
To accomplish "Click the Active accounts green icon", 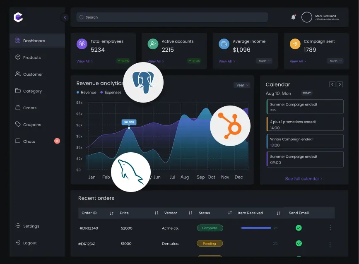I will (x=153, y=44).
